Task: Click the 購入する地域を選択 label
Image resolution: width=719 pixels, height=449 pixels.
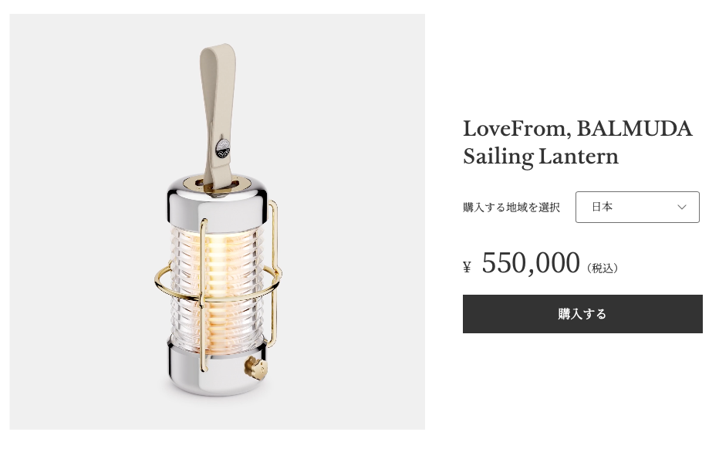Action: (511, 208)
